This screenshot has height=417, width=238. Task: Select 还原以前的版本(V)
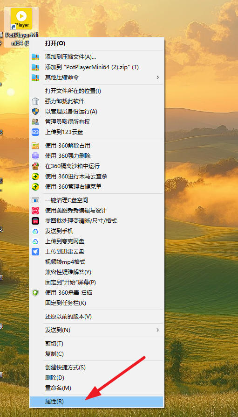click(x=96, y=317)
